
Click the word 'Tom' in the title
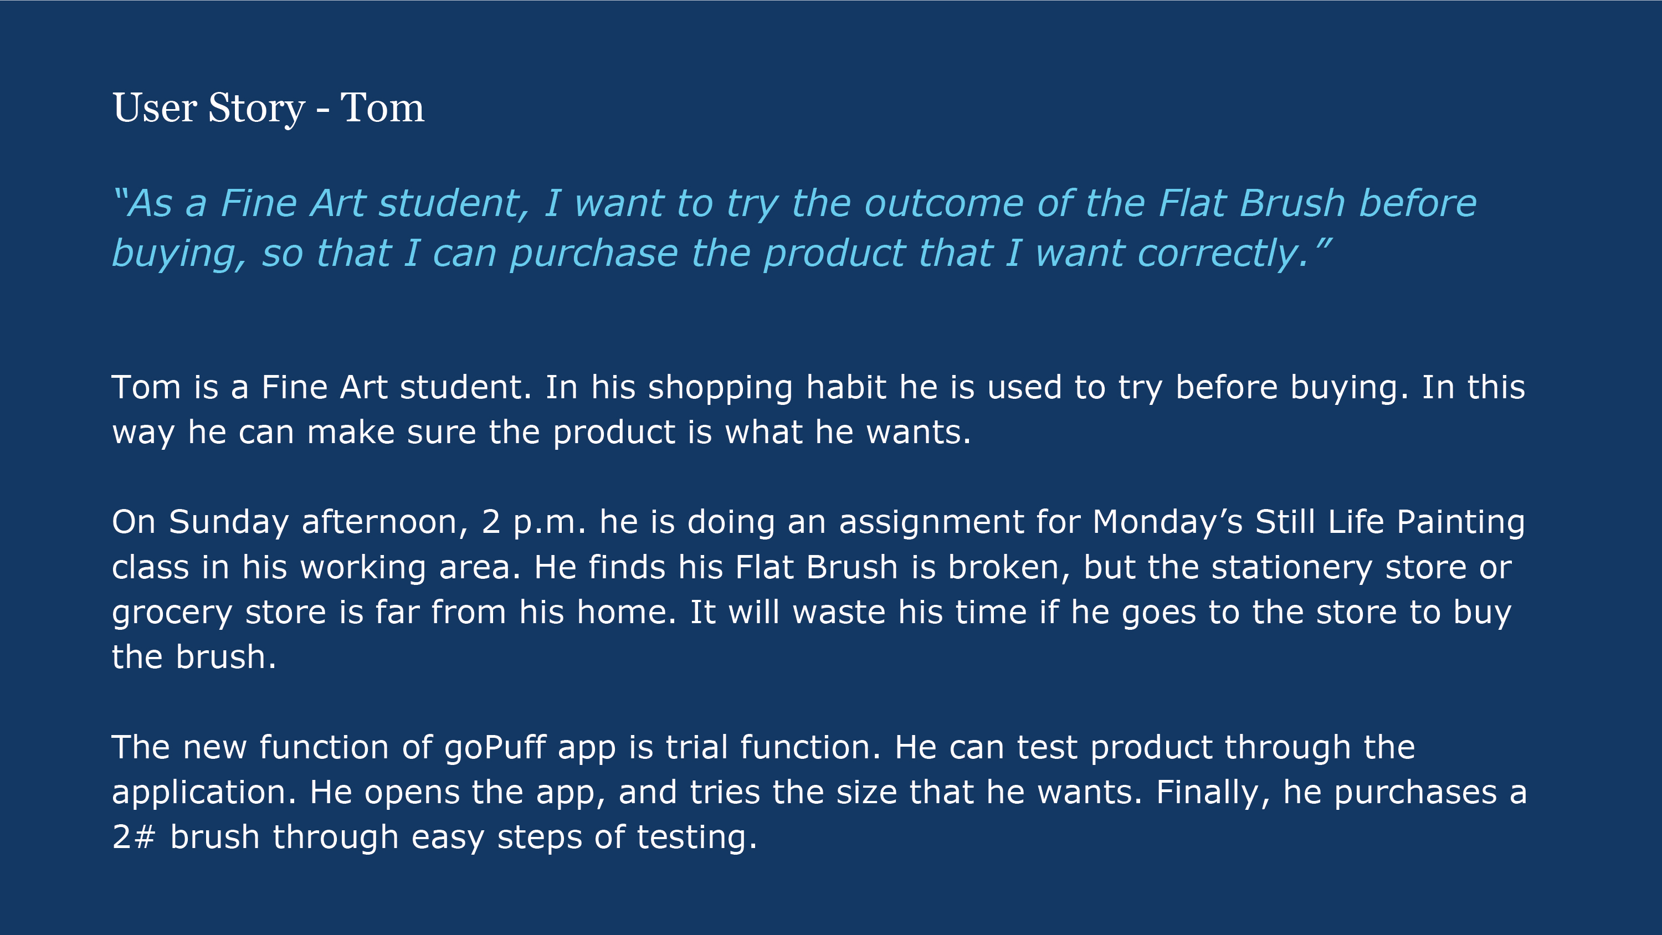pyautogui.click(x=383, y=107)
